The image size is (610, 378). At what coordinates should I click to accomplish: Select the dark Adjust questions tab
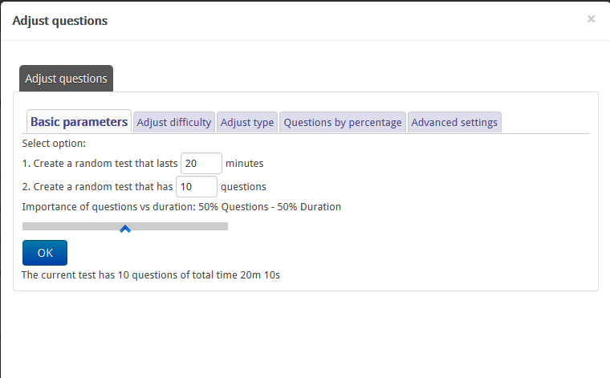pos(66,79)
